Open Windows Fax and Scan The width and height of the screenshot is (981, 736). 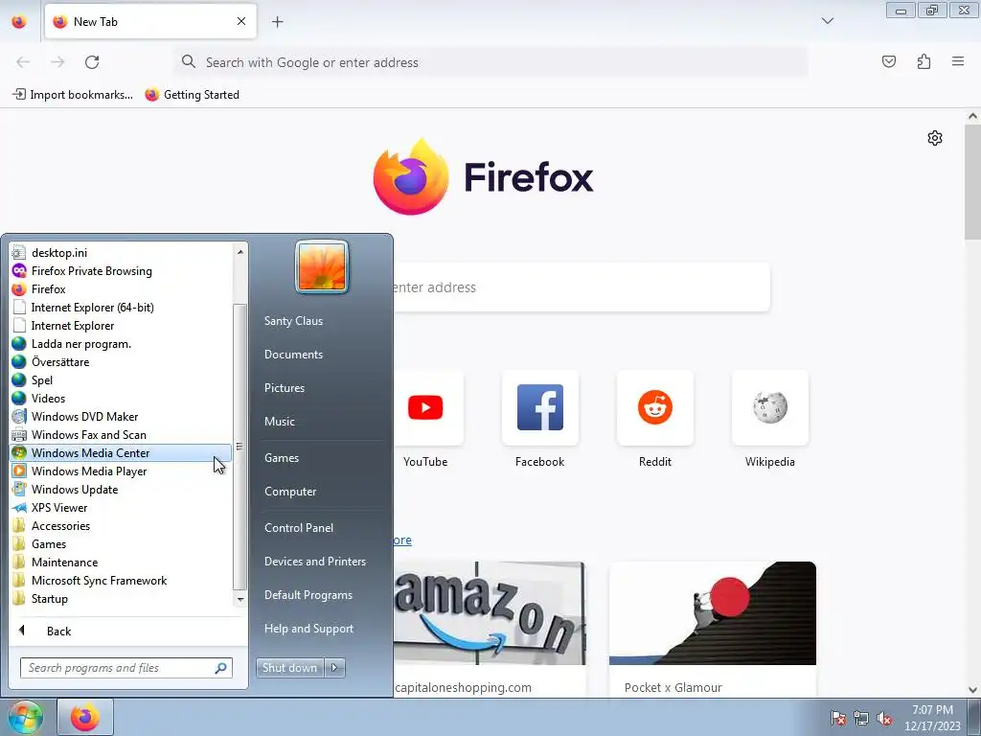coord(120,434)
